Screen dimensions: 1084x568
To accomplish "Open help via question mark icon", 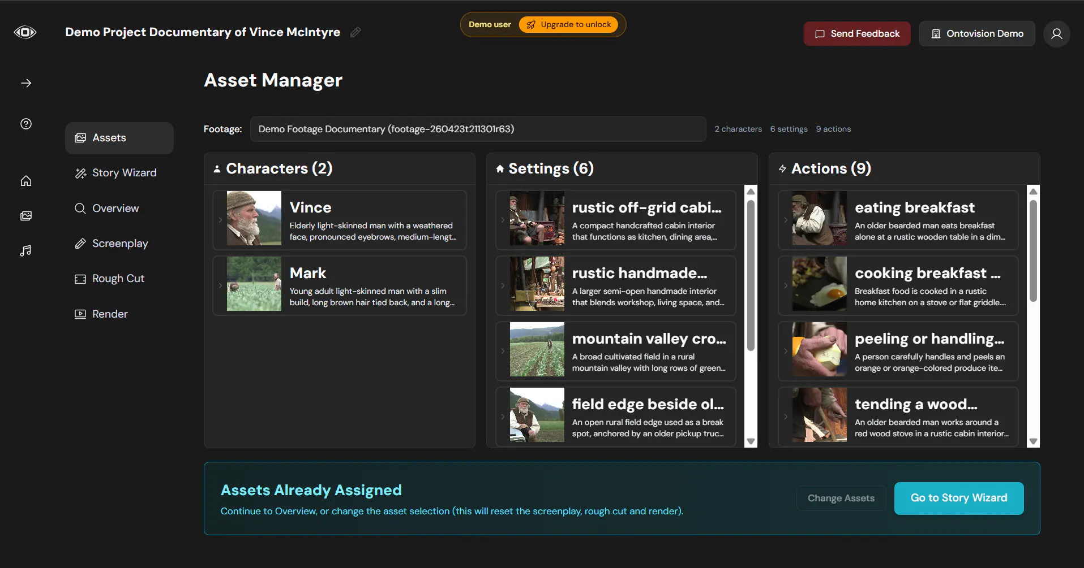I will pos(26,124).
